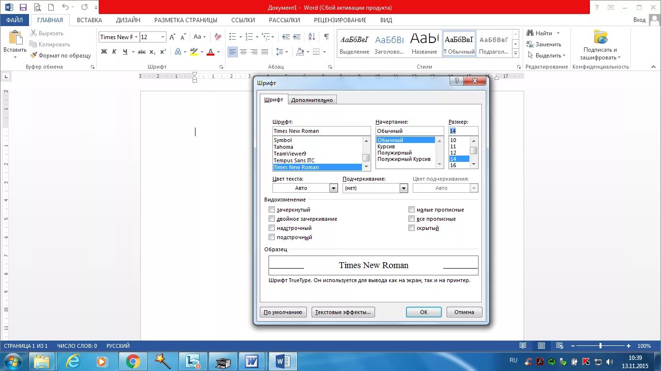The height and width of the screenshot is (371, 661).
Task: Clear formatting eraser icon
Action: coord(218,37)
